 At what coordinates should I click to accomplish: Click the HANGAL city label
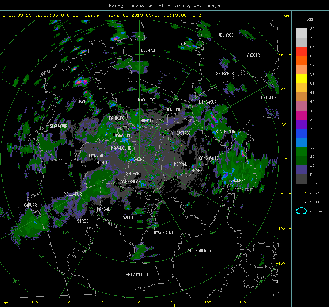103,209
